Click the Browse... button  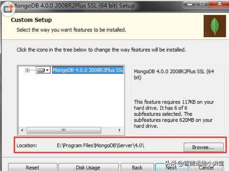click(x=204, y=147)
